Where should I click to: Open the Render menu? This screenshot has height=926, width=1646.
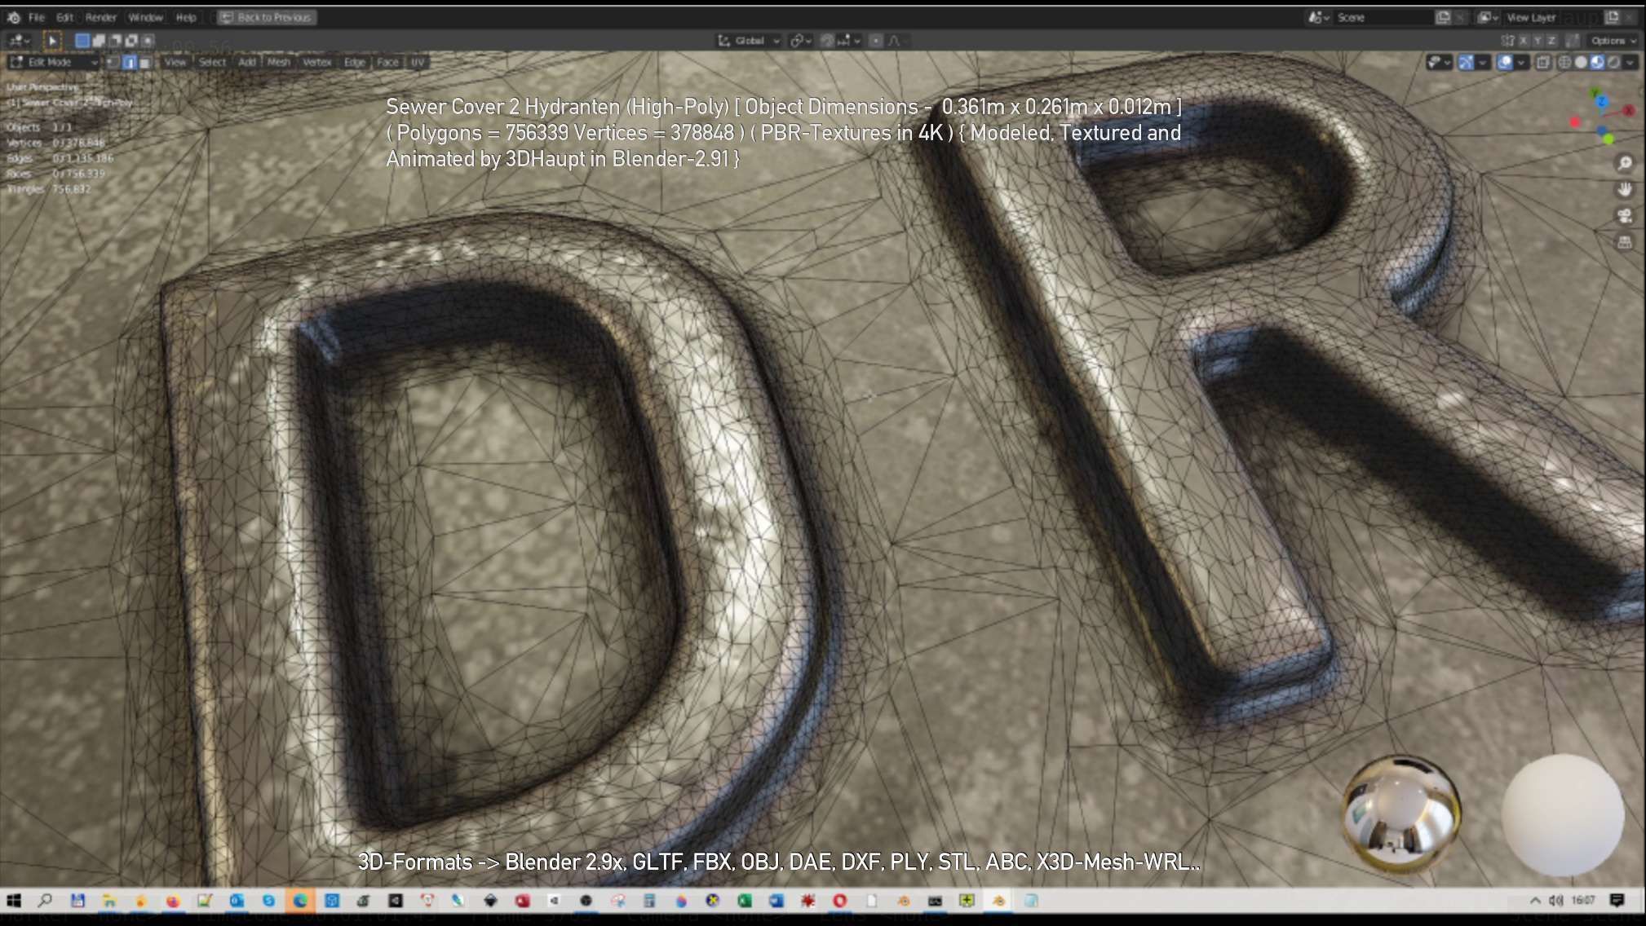coord(101,17)
